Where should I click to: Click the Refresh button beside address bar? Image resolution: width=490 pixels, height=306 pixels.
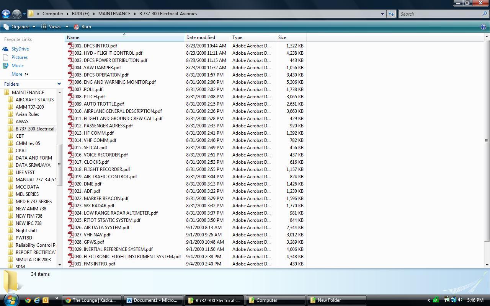coord(391,14)
